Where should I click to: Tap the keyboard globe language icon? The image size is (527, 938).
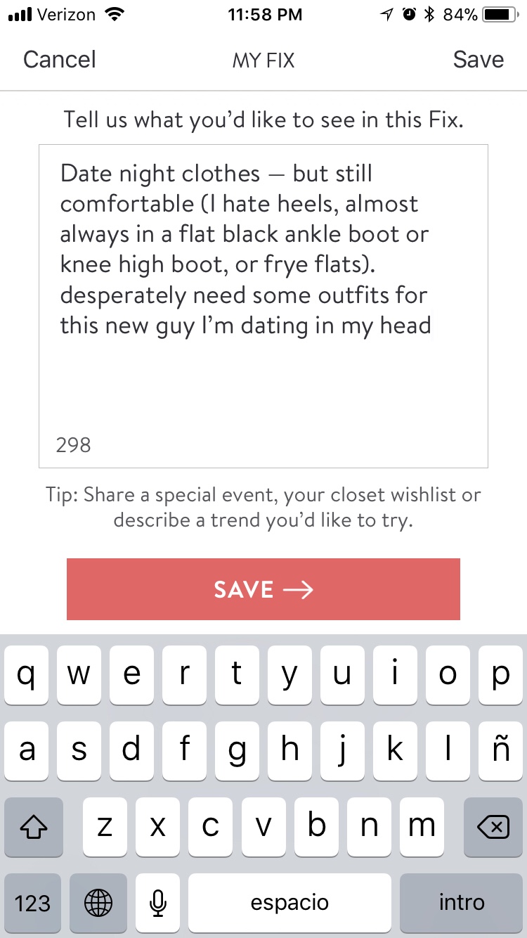tap(98, 903)
